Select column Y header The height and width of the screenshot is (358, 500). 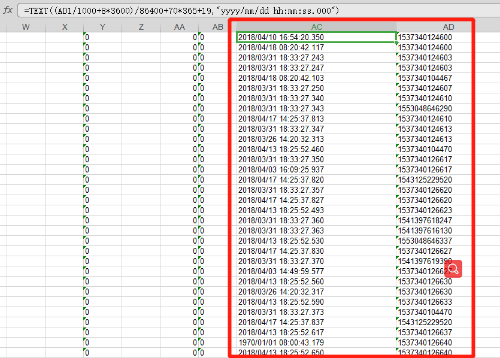coord(102,27)
